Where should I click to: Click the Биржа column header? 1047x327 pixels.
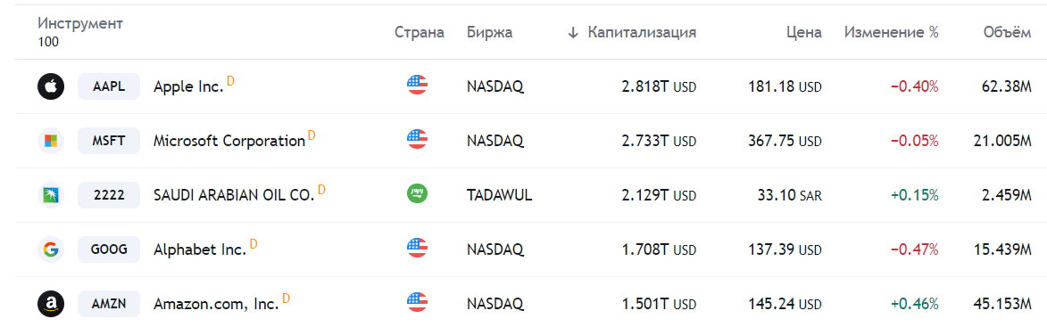coord(489,33)
